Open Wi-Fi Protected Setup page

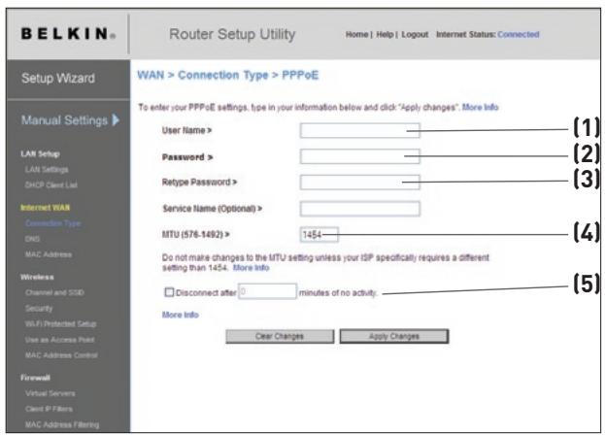pos(60,324)
